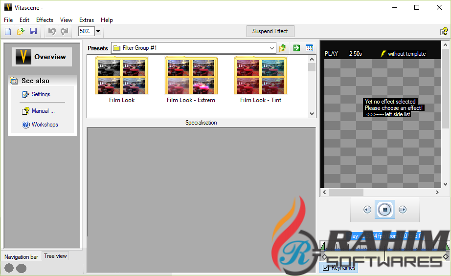Click the New project toolbar icon
This screenshot has height=276, width=451.
[8, 31]
